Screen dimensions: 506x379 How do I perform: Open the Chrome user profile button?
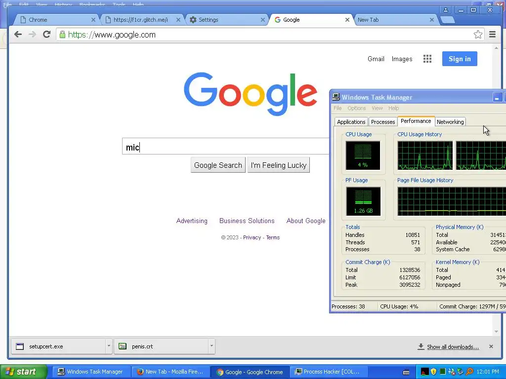(x=446, y=10)
